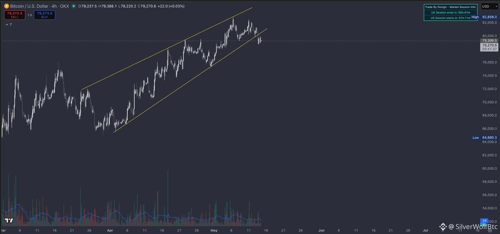Select the lower yellow channel trendline
Image resolution: width=500 pixels, height=234 pixels.
coord(190,80)
